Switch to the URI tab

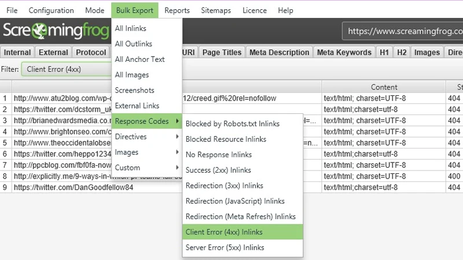[189, 53]
